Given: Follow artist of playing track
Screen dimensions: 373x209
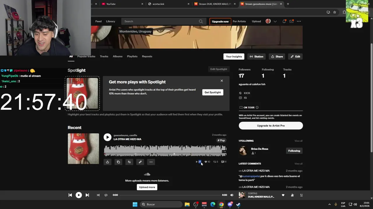Looking at the screenshot, I should click(292, 195).
